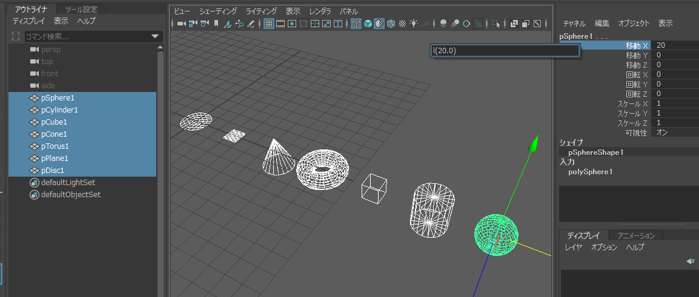Click the Motion Blur icon
The width and height of the screenshot is (699, 297).
tap(455, 23)
